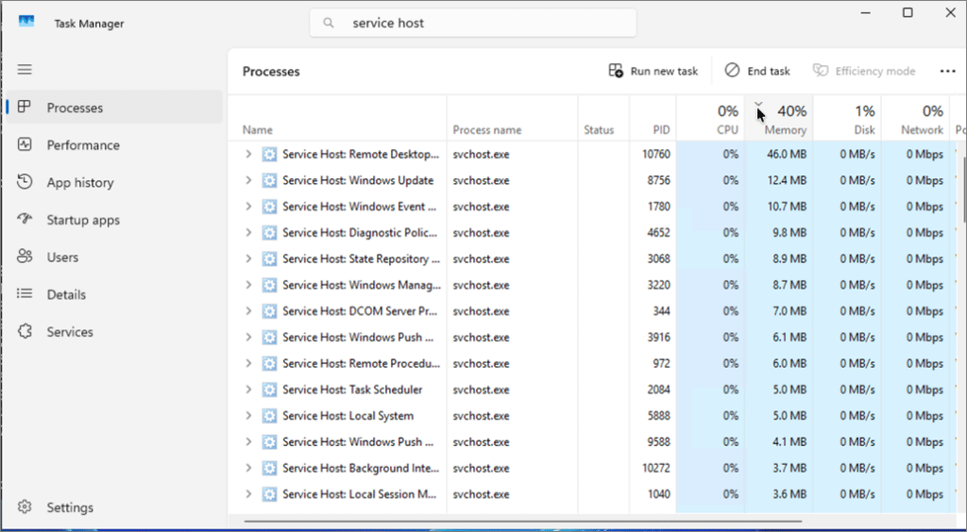Switch to the Performance page
Screen dimensions: 967x532
(114, 145)
